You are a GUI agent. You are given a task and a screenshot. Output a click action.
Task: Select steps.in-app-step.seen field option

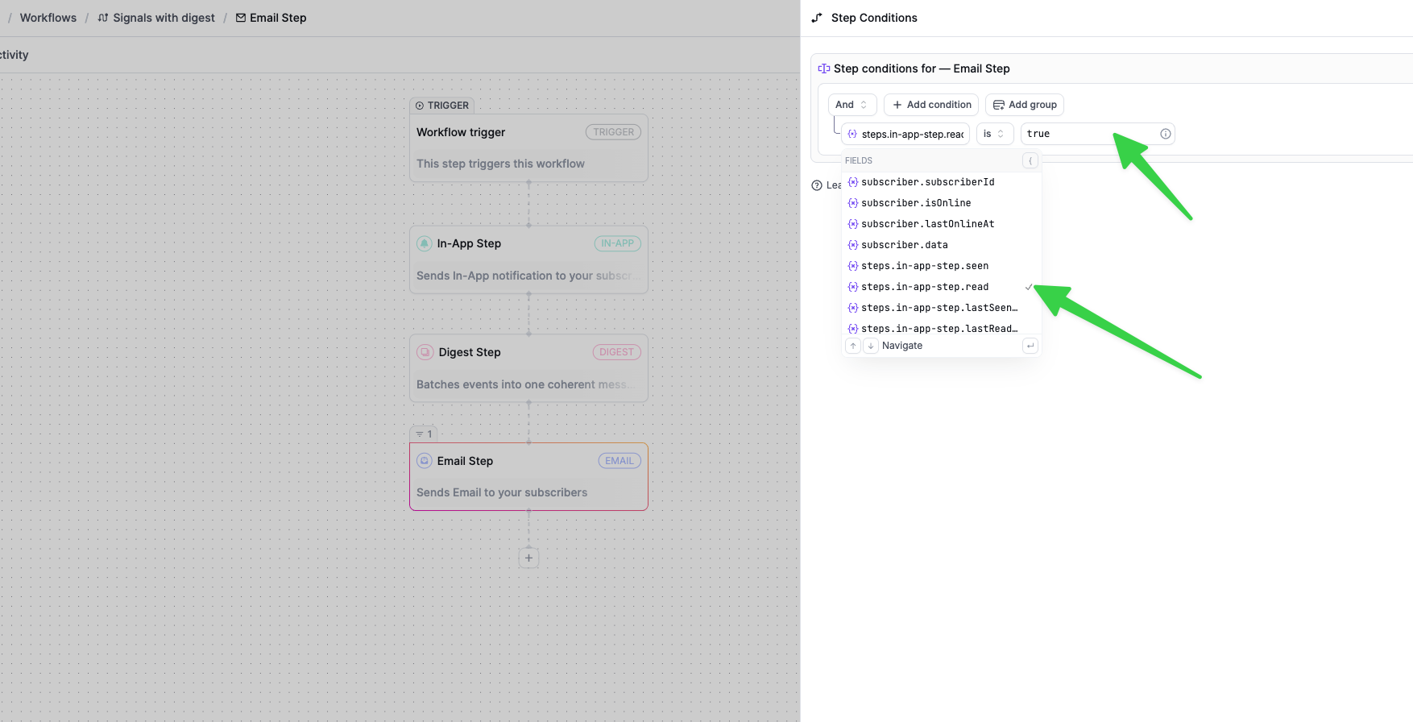click(924, 266)
